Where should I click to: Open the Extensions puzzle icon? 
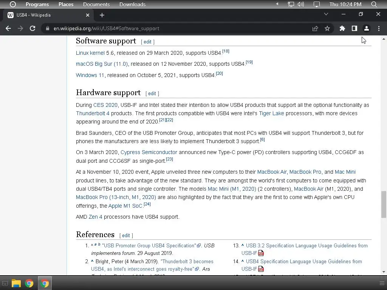tap(342, 28)
